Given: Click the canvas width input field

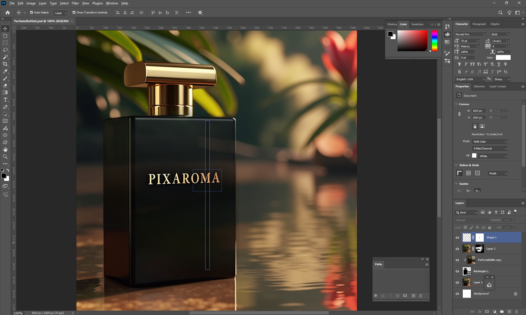Looking at the screenshot, I should click(478, 111).
